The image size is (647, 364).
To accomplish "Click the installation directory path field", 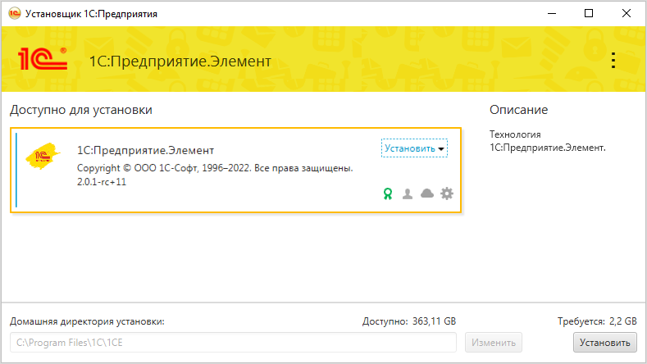I will pyautogui.click(x=233, y=343).
